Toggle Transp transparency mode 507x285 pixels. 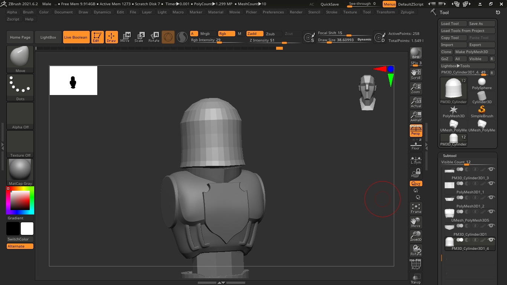(x=416, y=279)
